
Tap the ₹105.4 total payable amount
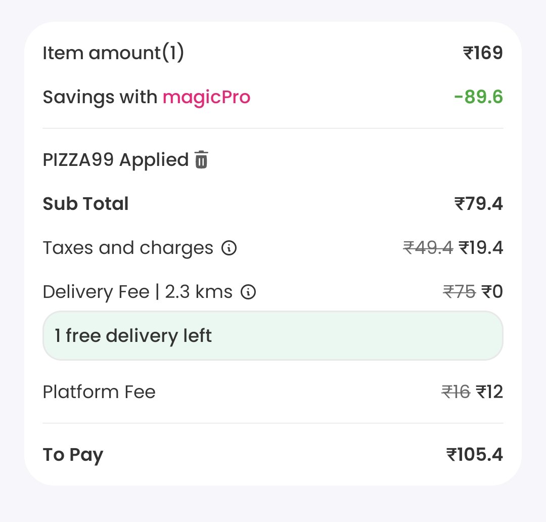(x=475, y=454)
